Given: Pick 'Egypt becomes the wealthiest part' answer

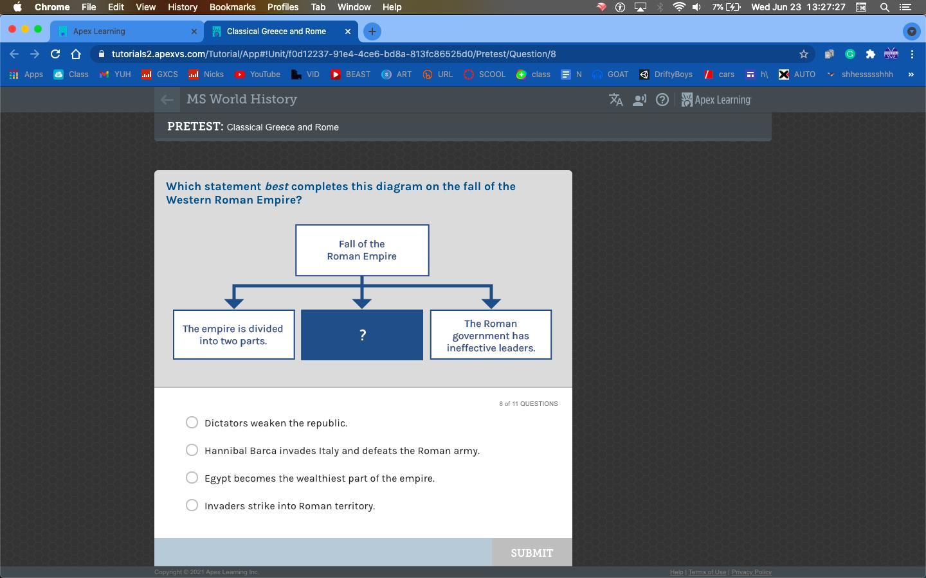Looking at the screenshot, I should [x=192, y=478].
